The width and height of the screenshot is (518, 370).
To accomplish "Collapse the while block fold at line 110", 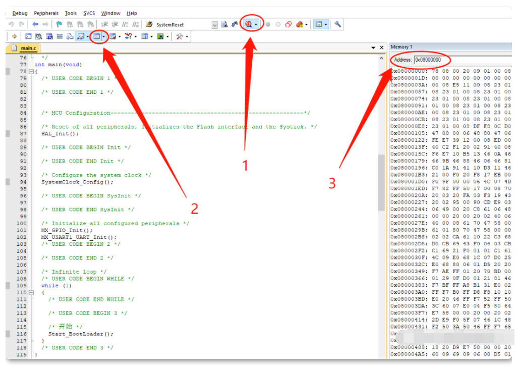I will click(x=30, y=293).
